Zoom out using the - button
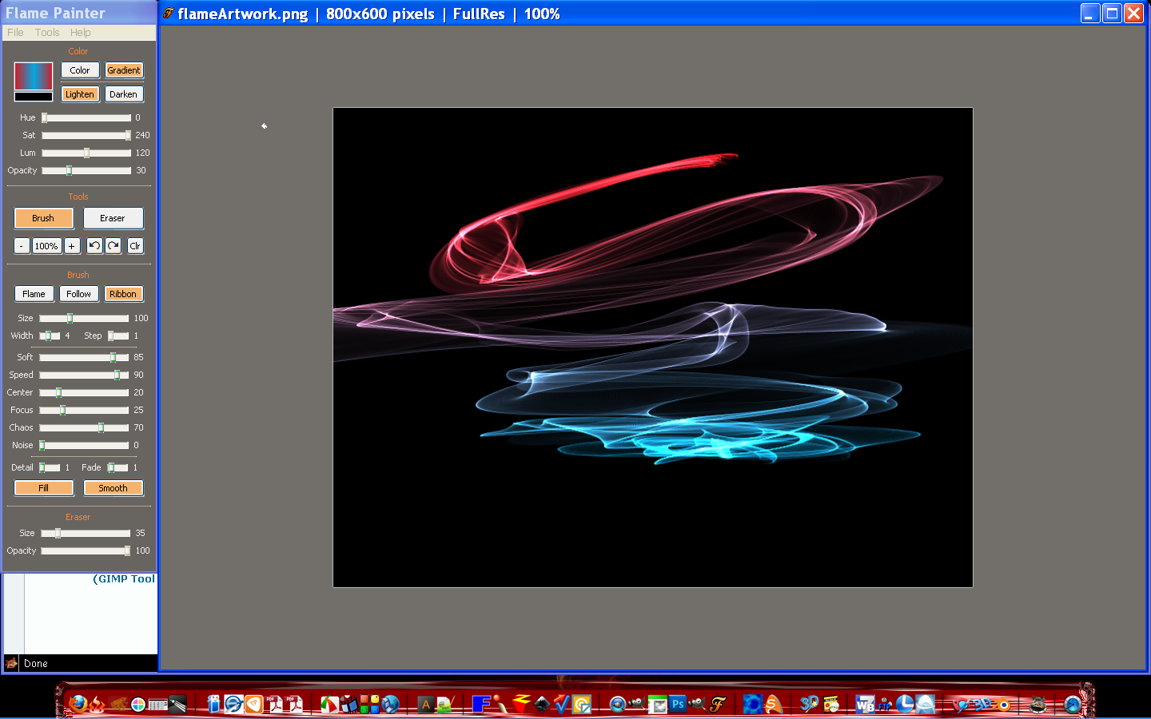1151x719 pixels. (x=21, y=246)
